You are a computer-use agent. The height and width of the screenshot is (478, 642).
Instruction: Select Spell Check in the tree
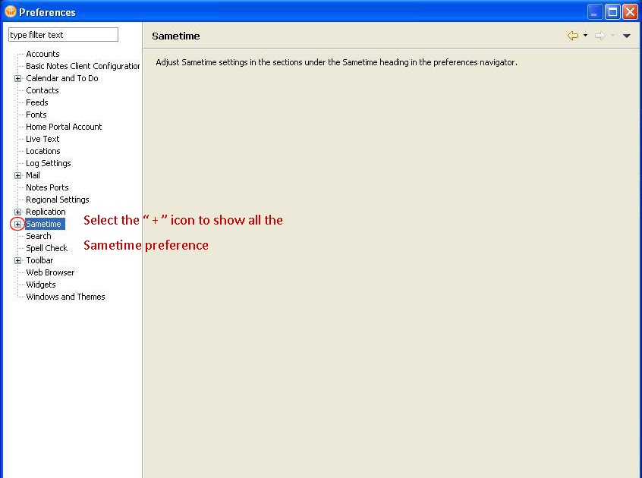[x=47, y=248]
